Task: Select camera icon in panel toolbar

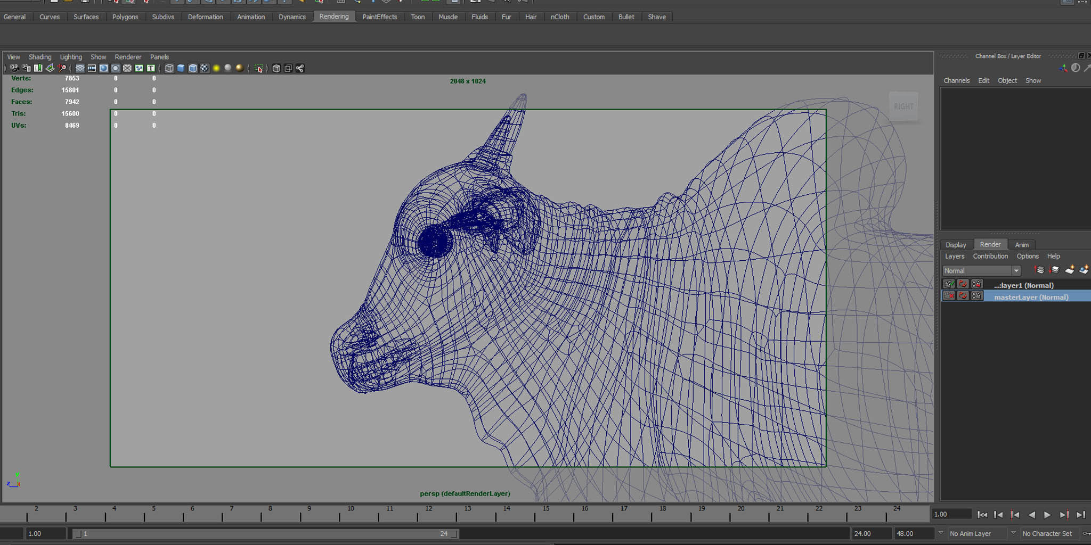Action: tap(14, 68)
